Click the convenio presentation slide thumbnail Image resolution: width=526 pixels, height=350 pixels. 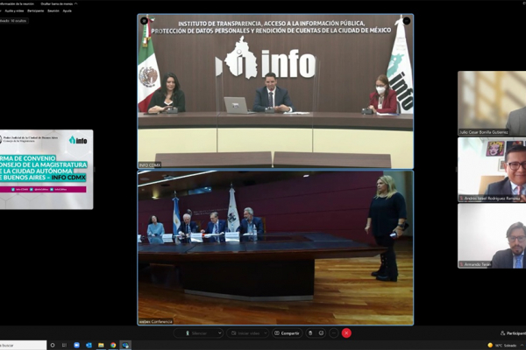[46, 170]
